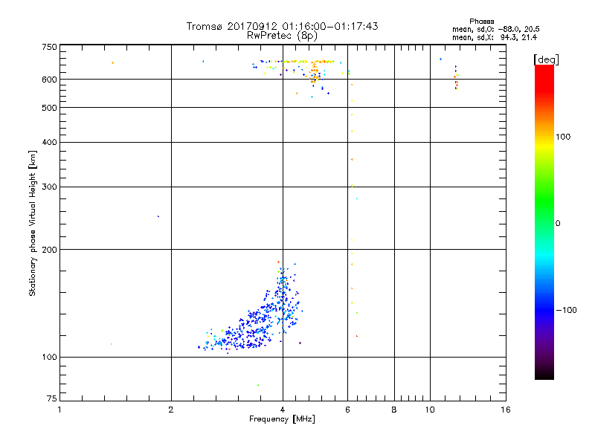Click the echo column above 10 MHz near 600 km
595x446 pixels.
click(x=456, y=77)
